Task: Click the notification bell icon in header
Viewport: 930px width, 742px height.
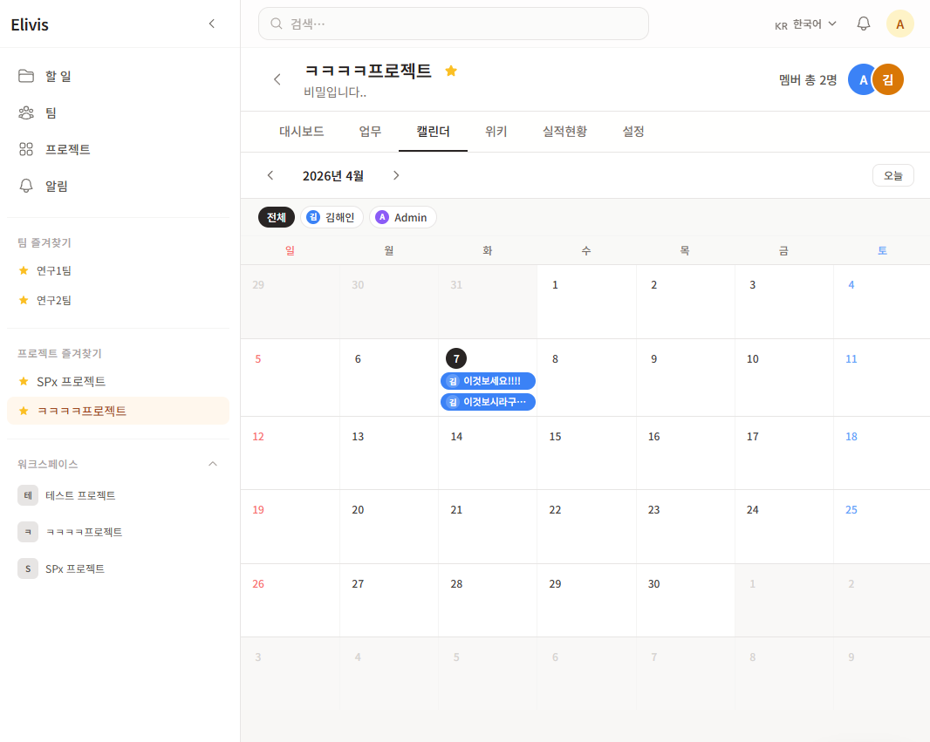Action: click(x=864, y=24)
